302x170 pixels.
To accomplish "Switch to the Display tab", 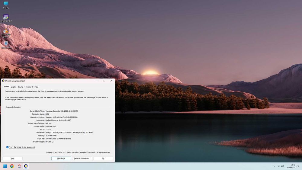I will click(14, 87).
